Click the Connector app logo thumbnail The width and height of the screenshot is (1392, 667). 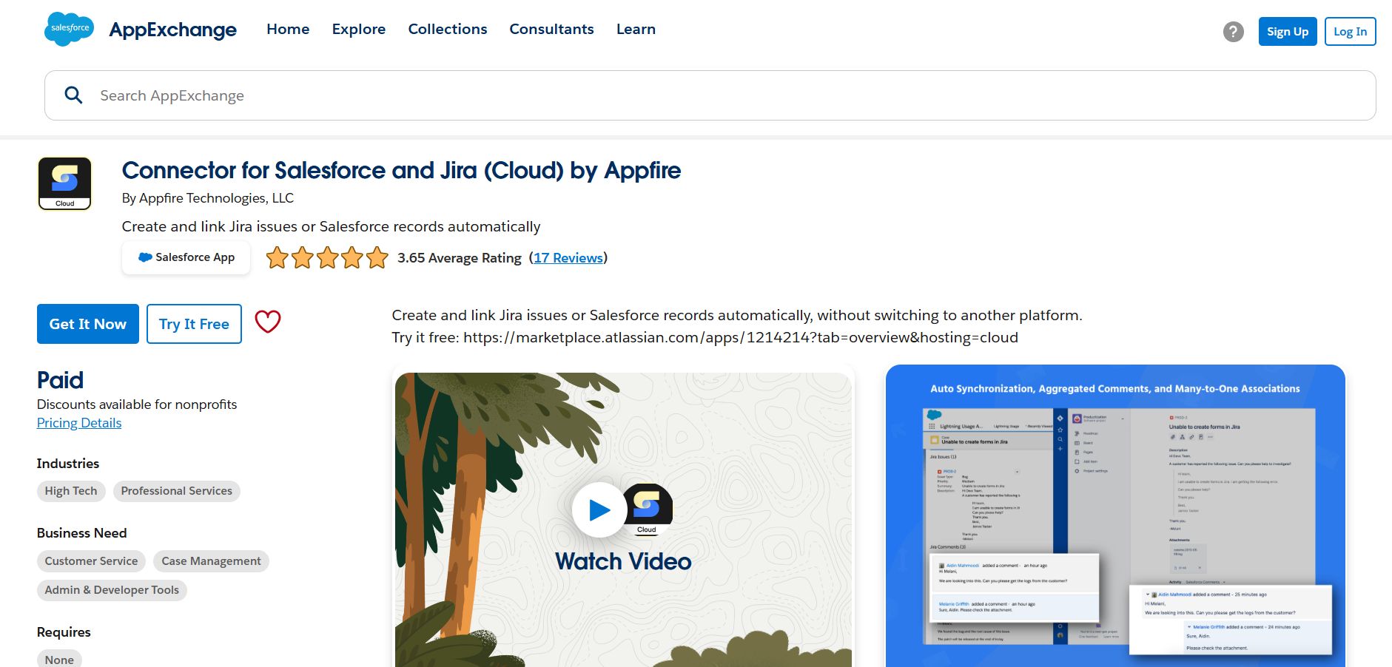pos(64,183)
